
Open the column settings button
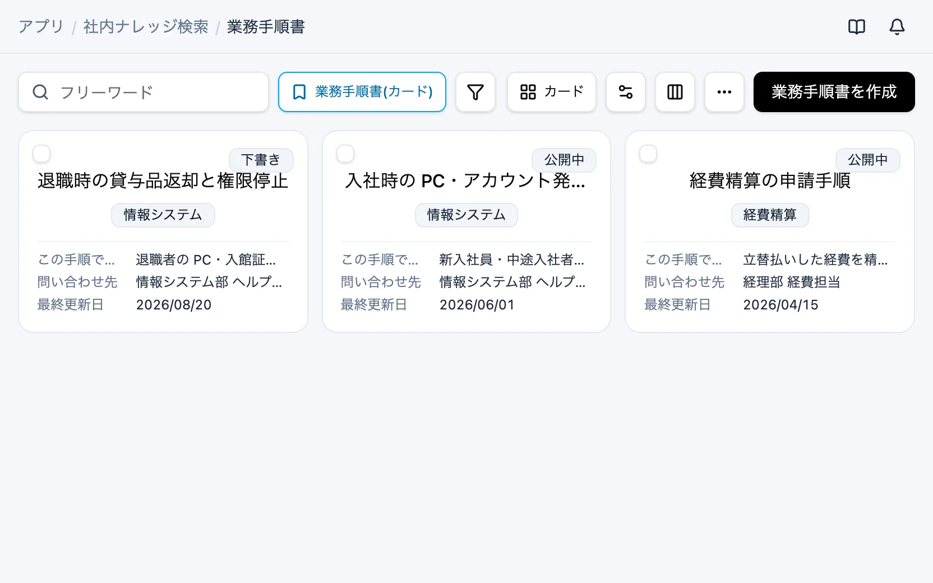pyautogui.click(x=675, y=92)
